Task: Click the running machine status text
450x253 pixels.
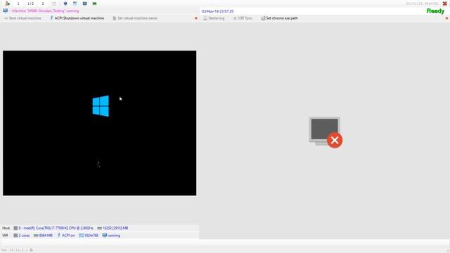Action: 44,11
